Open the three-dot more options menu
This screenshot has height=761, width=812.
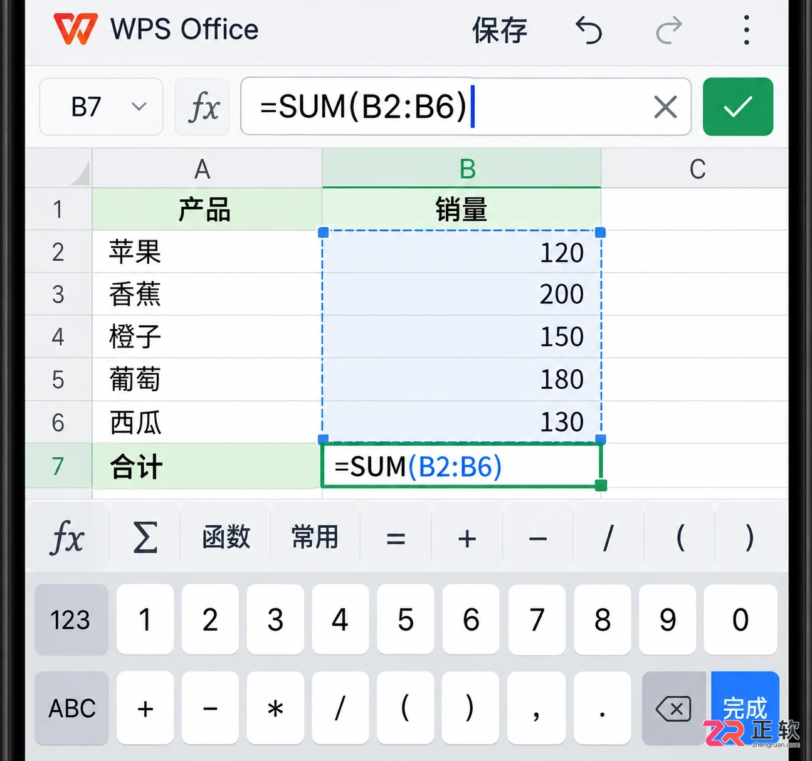pos(746,30)
